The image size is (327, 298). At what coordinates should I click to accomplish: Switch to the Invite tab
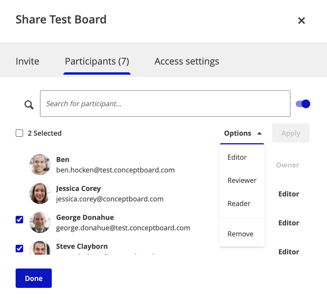point(27,61)
